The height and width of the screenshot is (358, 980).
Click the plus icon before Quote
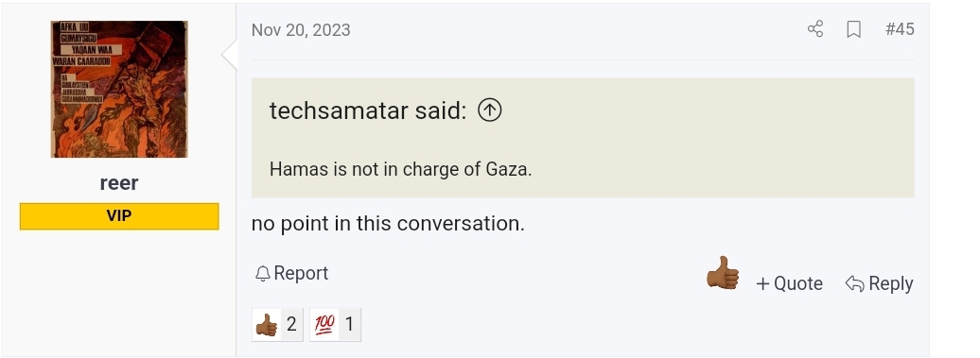(762, 283)
